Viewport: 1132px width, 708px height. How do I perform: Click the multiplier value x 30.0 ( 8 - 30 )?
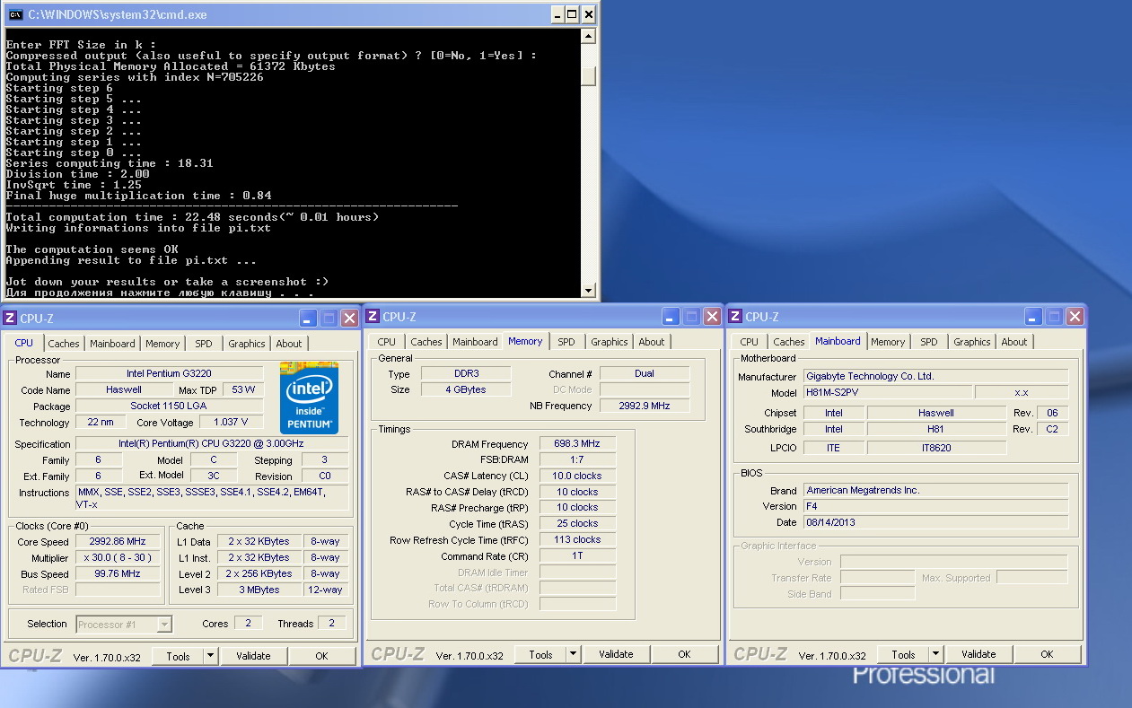[x=118, y=558]
